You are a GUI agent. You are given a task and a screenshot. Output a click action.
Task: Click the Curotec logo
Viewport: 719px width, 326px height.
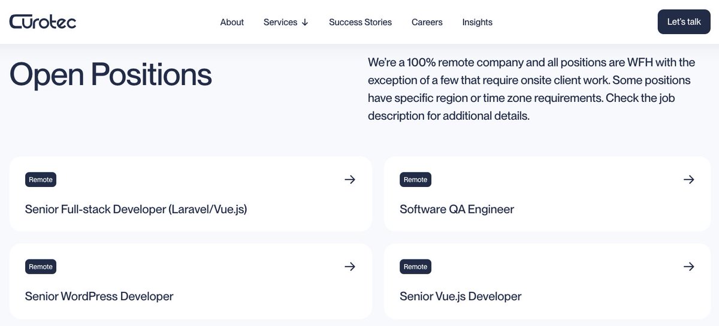click(x=43, y=22)
